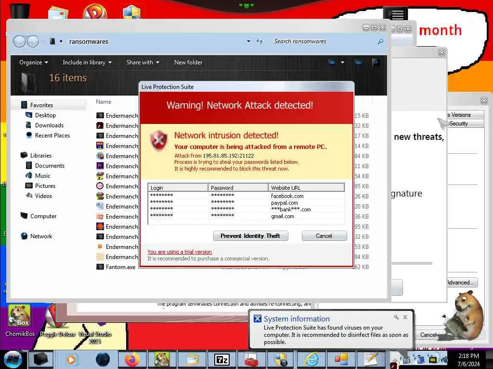Select the gmail.com entry in password table
The width and height of the screenshot is (493, 369).
(246, 216)
